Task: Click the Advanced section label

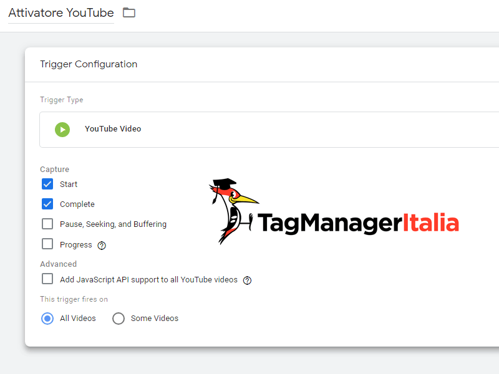Action: click(58, 264)
